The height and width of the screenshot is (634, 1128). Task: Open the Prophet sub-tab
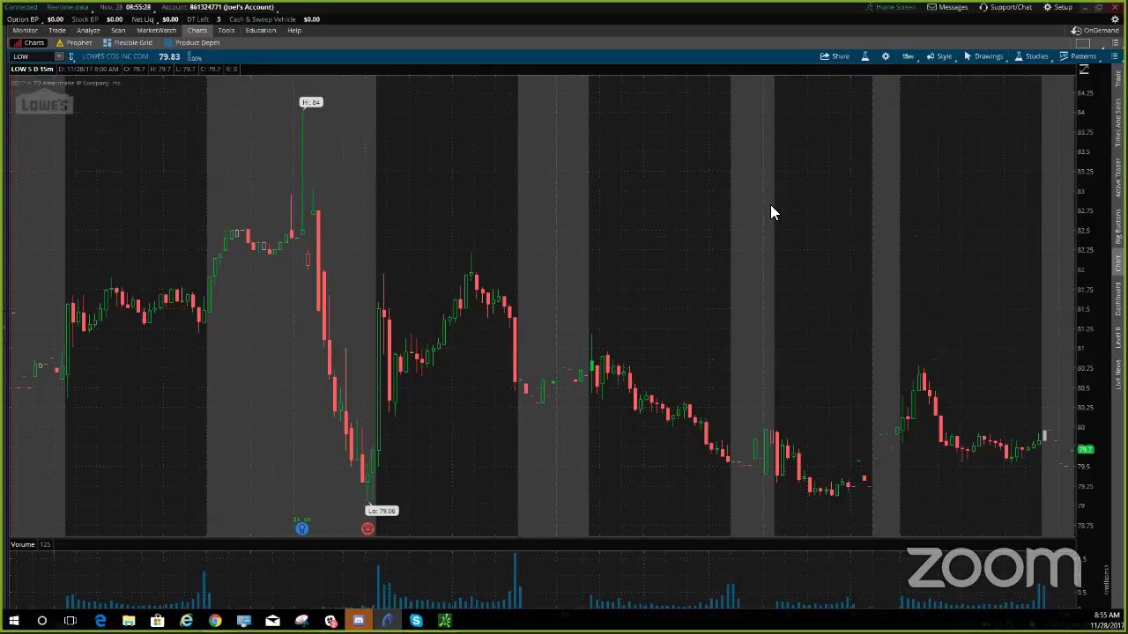point(74,42)
